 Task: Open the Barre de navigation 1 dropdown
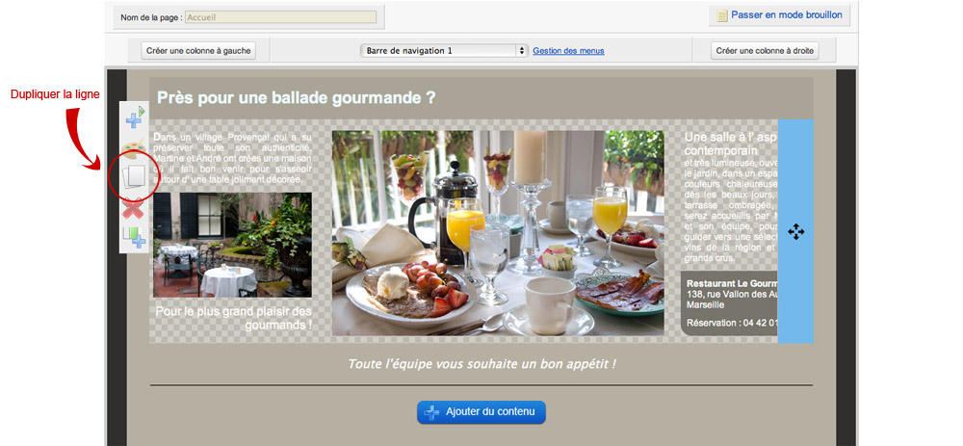tap(444, 51)
